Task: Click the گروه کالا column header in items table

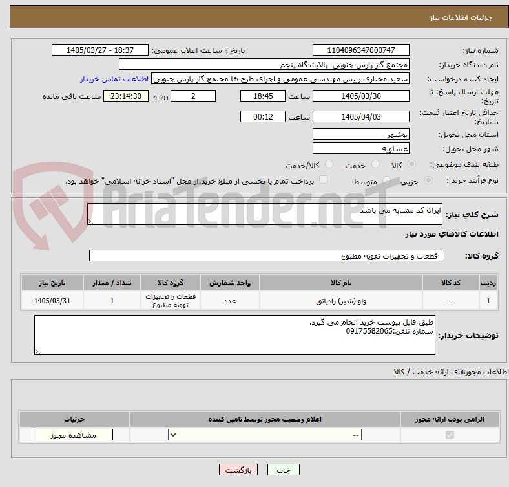Action: tap(171, 283)
